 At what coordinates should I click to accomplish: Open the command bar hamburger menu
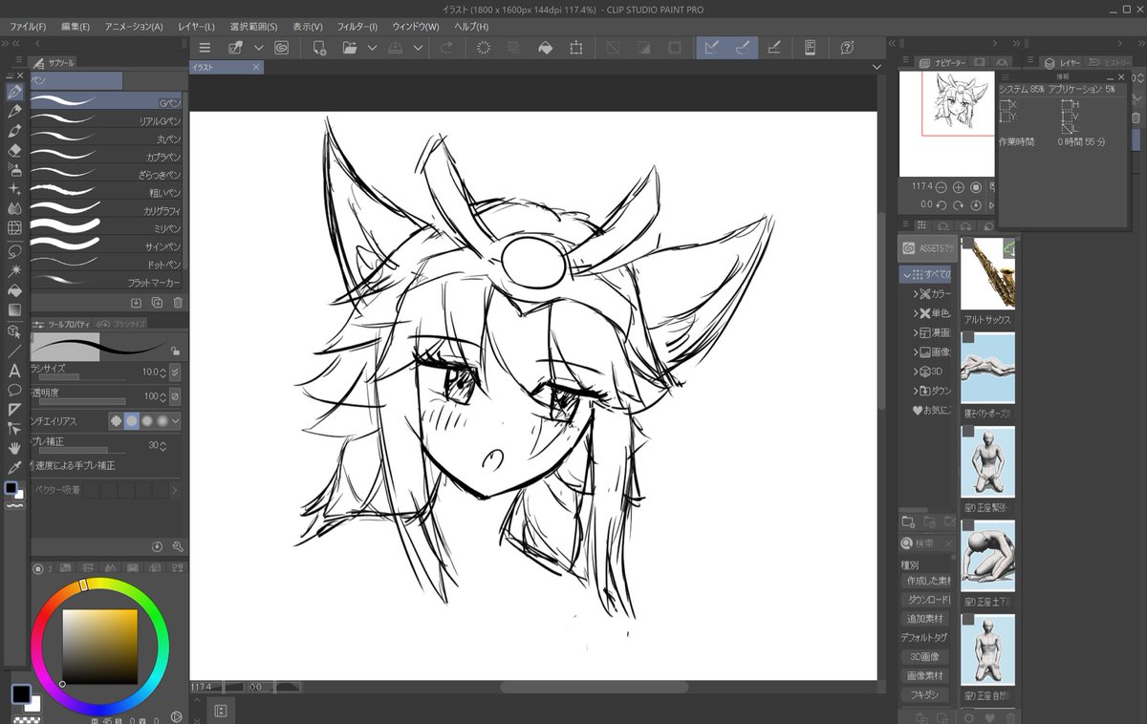click(x=204, y=48)
